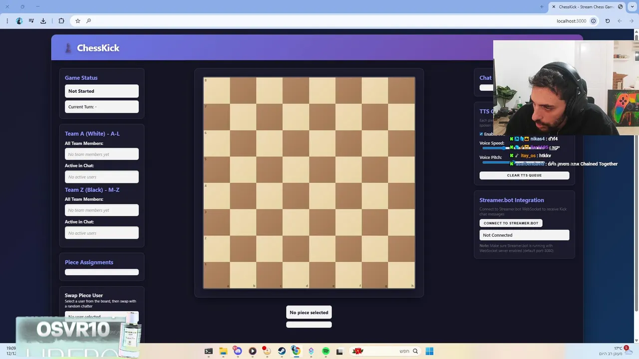Image resolution: width=639 pixels, height=359 pixels.
Task: Click the Windows taskbar search box
Action: pyautogui.click(x=384, y=351)
